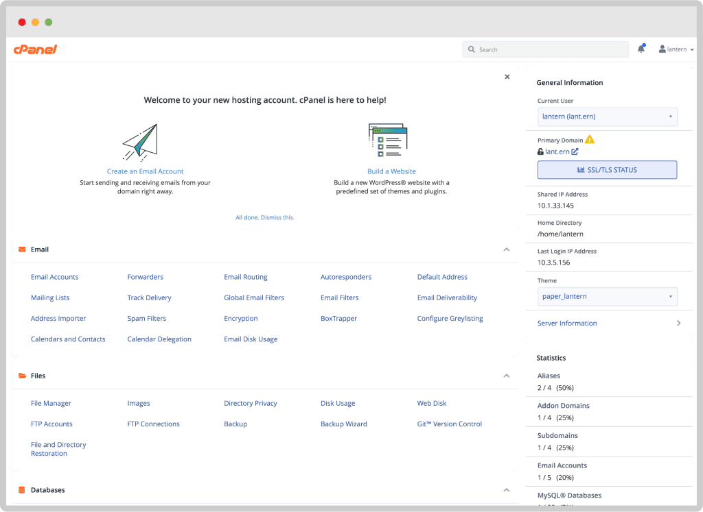This screenshot has width=703, height=512.
Task: Open Images
Action: click(139, 403)
